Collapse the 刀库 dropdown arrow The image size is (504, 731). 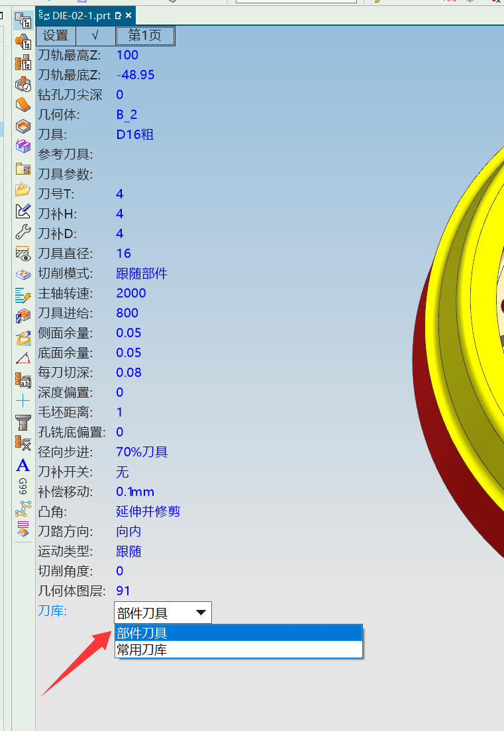point(201,613)
